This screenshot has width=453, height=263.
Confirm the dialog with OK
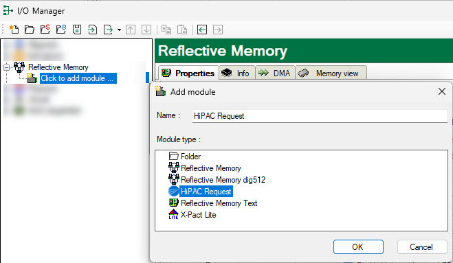(358, 247)
